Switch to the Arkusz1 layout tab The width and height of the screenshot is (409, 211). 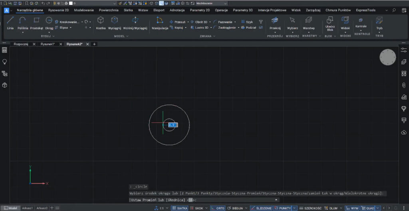(28, 208)
